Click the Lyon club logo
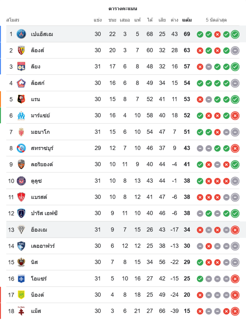This screenshot has height=324, width=246. pyautogui.click(x=21, y=66)
